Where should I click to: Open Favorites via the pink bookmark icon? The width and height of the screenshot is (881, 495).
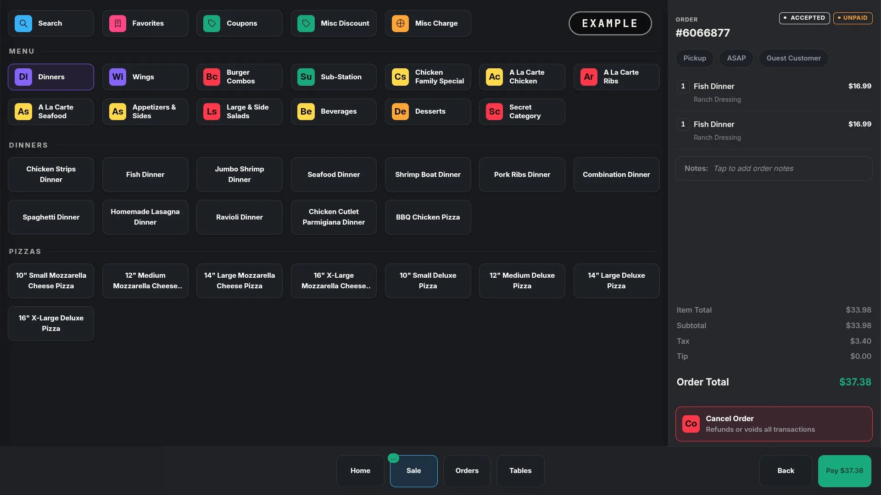[x=117, y=23]
